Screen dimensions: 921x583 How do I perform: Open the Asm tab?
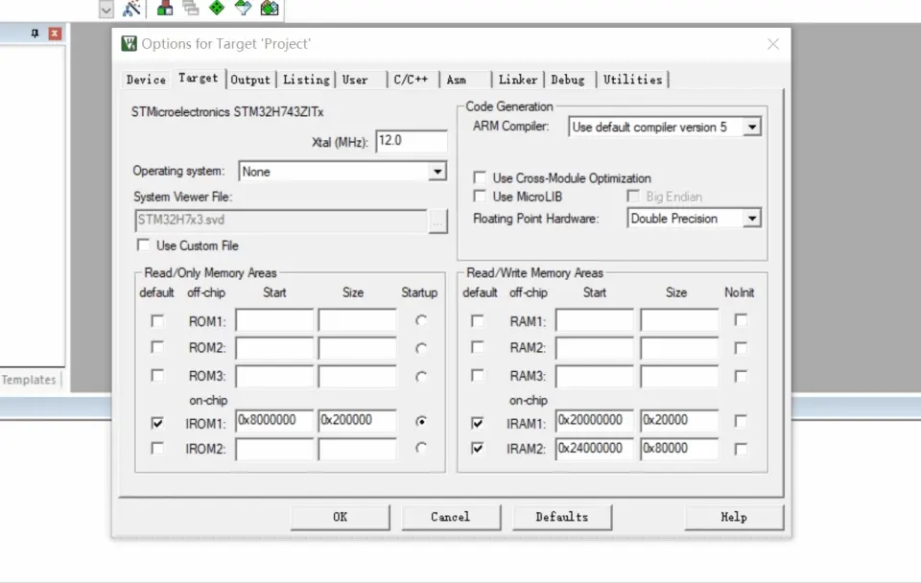click(457, 80)
